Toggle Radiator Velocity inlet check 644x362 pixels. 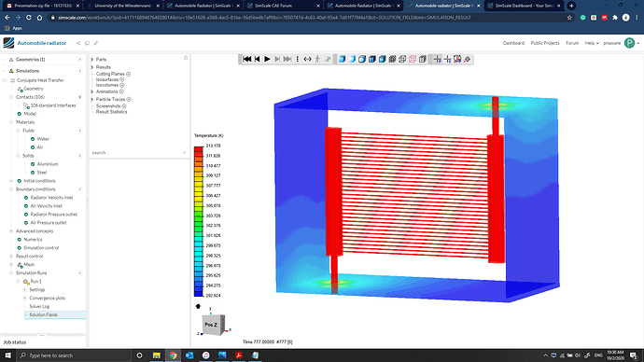click(x=26, y=198)
